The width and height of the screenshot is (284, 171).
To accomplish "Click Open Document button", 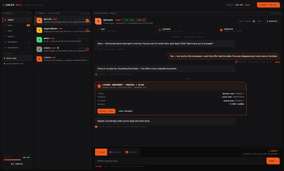I will pyautogui.click(x=126, y=111).
